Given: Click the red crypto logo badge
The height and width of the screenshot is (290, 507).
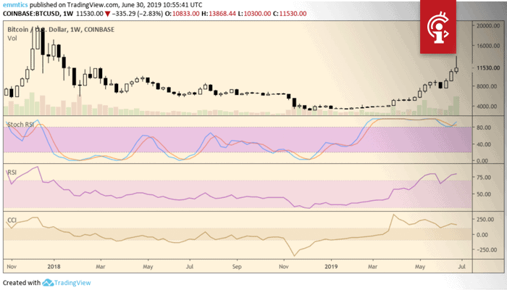Looking at the screenshot, I should point(438,27).
